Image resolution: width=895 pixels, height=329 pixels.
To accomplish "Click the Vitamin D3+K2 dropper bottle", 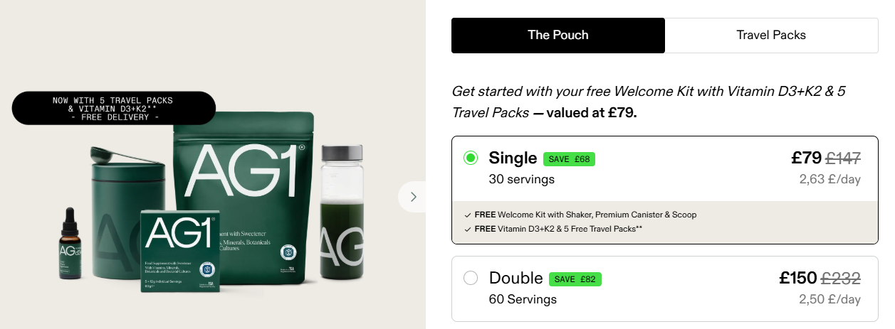I will [x=70, y=244].
